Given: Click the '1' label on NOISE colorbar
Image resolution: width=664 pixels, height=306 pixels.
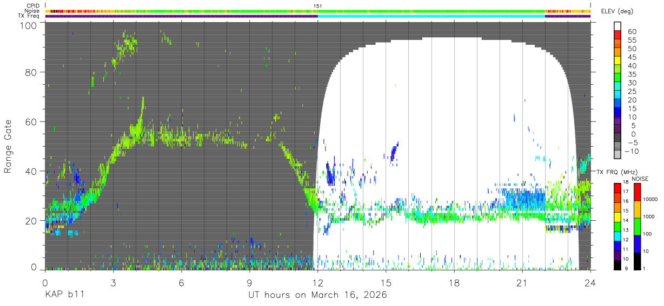Looking at the screenshot, I should point(645,268).
